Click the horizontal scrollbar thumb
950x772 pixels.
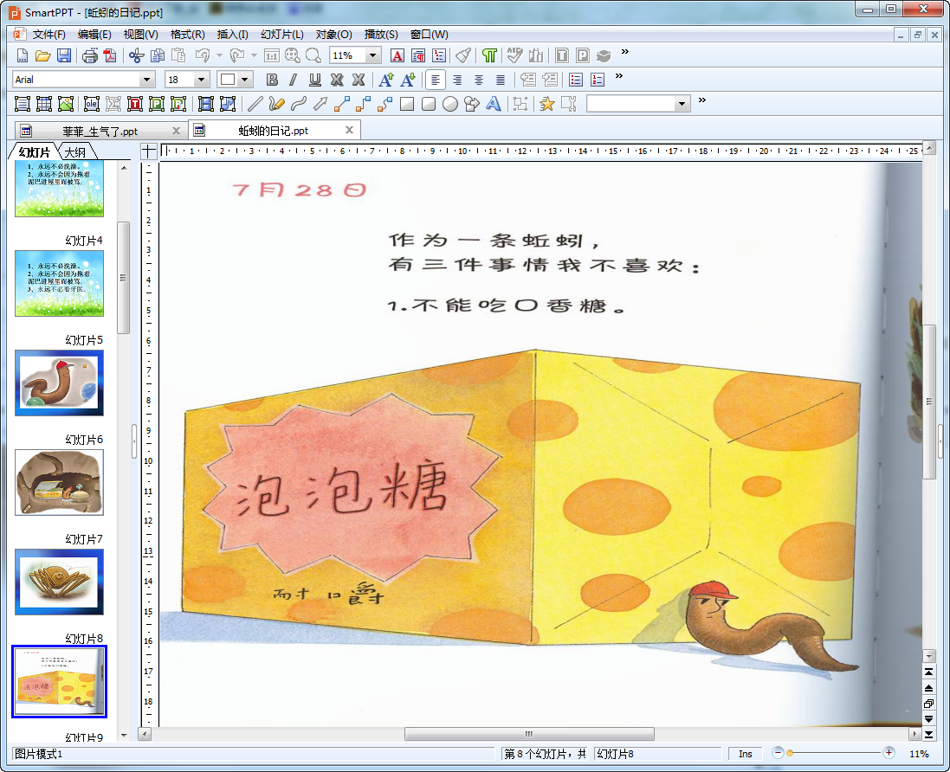point(529,734)
